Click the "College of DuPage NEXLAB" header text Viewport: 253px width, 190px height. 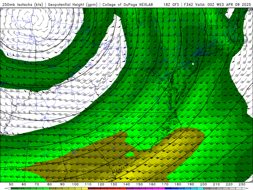coord(128,4)
